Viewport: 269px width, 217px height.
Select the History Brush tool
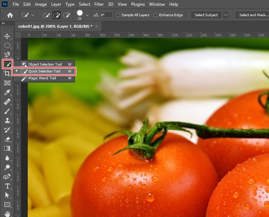[x=7, y=130]
